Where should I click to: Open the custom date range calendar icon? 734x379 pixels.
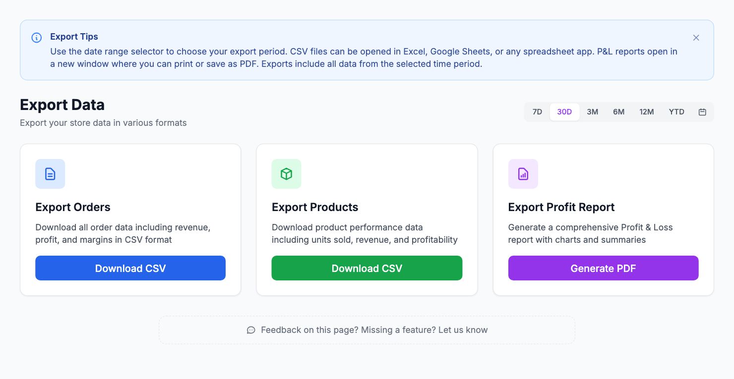coord(702,112)
